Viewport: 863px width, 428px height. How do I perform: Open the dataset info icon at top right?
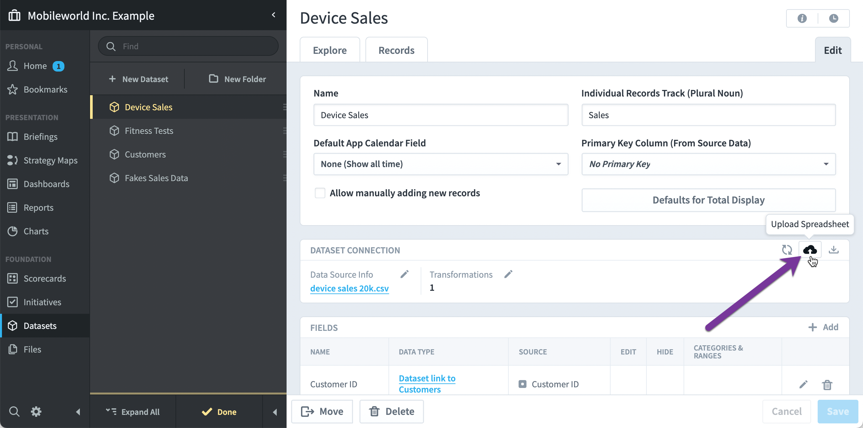click(802, 18)
